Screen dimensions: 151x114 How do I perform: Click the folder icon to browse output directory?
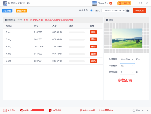tap(128, 11)
